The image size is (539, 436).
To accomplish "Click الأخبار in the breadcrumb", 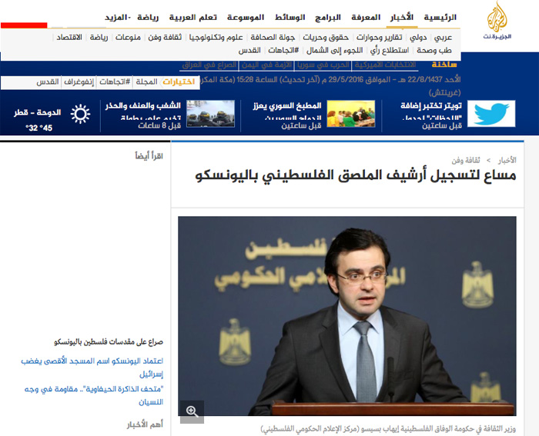I will tap(507, 160).
